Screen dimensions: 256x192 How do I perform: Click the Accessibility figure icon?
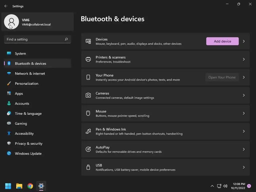click(x=9, y=133)
